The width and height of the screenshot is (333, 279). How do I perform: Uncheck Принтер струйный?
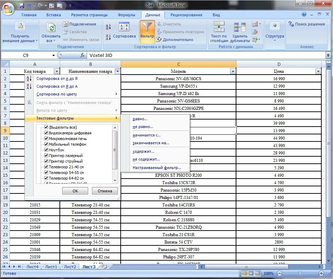pyautogui.click(x=46, y=161)
